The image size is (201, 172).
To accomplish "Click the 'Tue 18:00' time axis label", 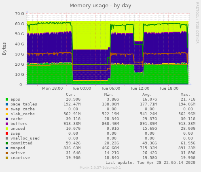I will (x=169, y=88).
